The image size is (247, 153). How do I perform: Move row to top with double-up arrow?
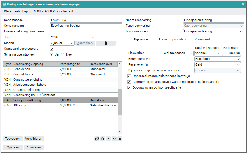pyautogui.click(x=102, y=139)
